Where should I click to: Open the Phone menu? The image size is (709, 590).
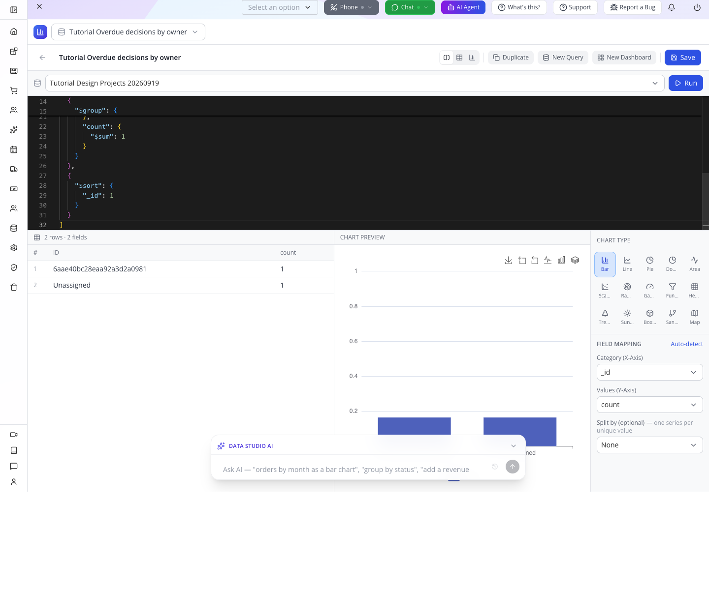pos(352,7)
